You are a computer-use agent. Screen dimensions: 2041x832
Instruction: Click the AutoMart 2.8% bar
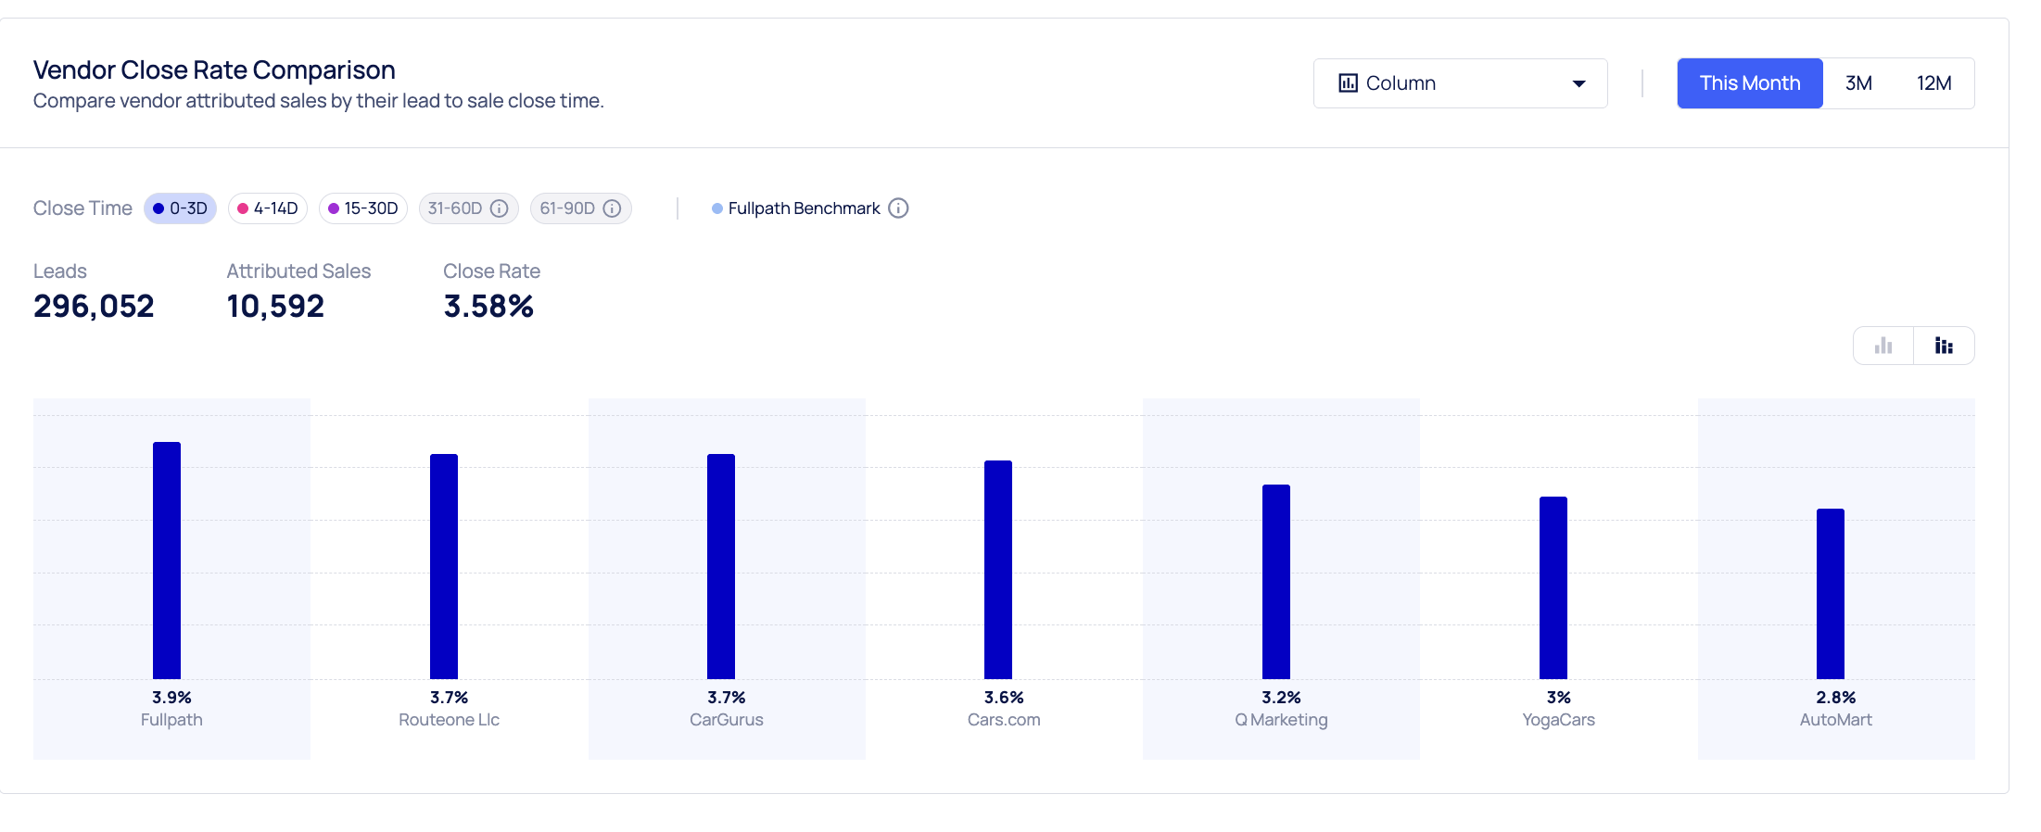coord(1830,594)
